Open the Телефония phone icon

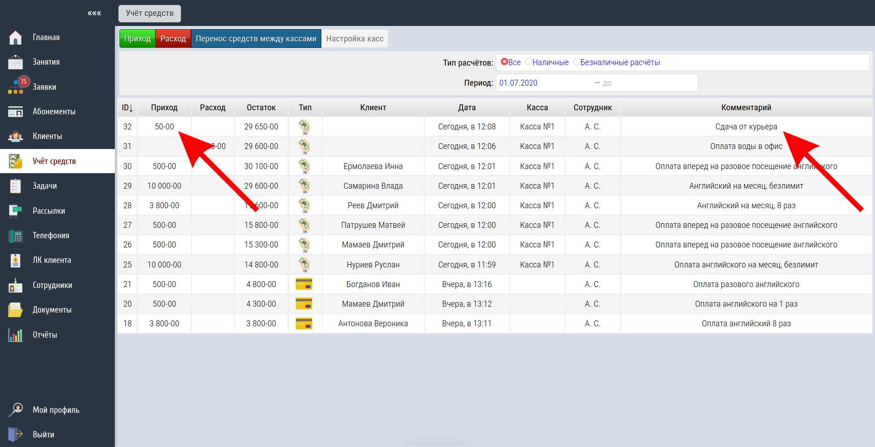(15, 236)
